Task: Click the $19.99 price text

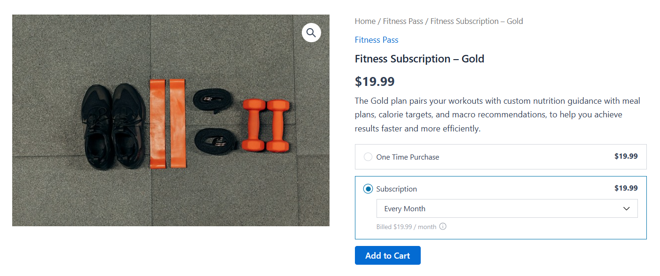Action: click(375, 81)
